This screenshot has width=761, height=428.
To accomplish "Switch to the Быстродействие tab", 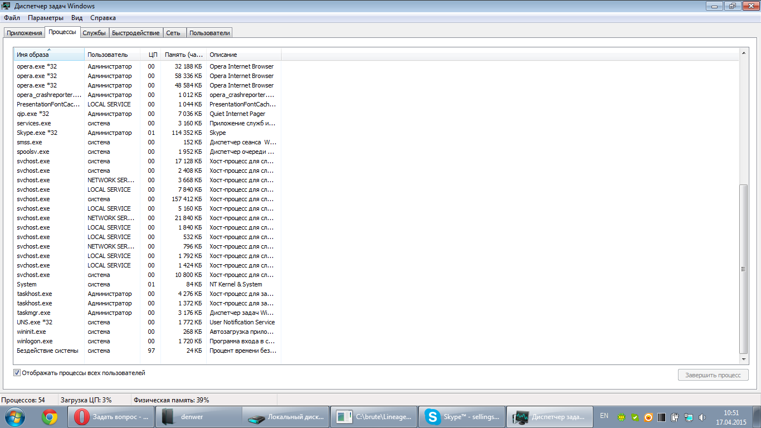I will [x=136, y=33].
